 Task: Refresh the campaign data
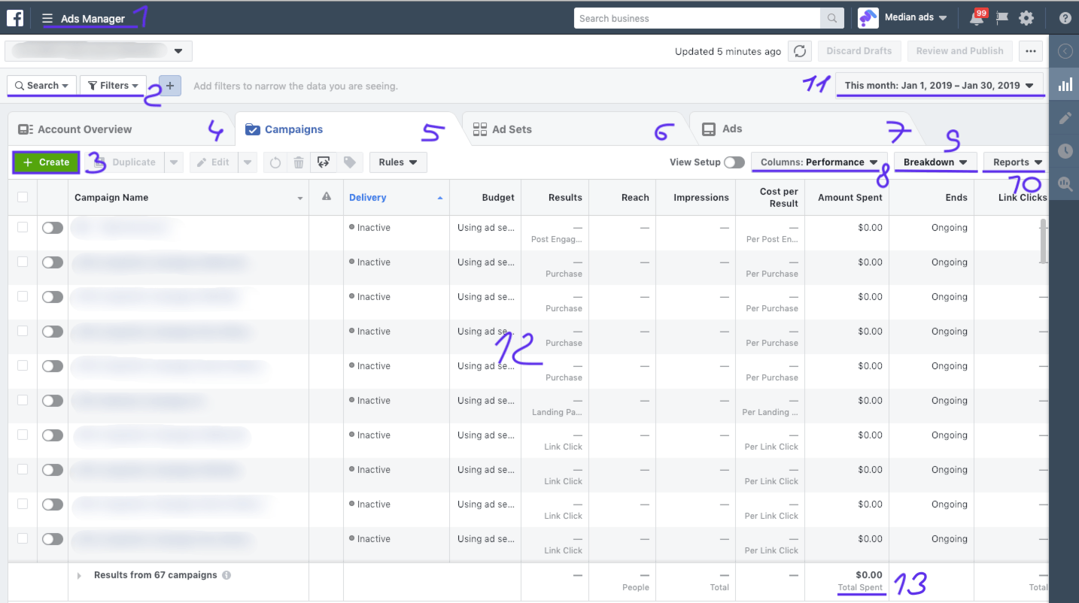tap(800, 51)
